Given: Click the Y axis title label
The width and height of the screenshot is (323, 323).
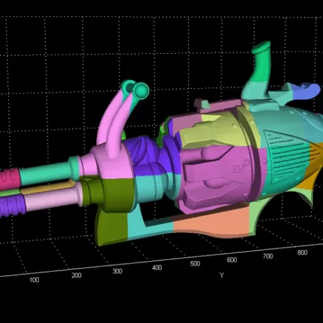Looking at the screenshot, I should click(221, 275).
